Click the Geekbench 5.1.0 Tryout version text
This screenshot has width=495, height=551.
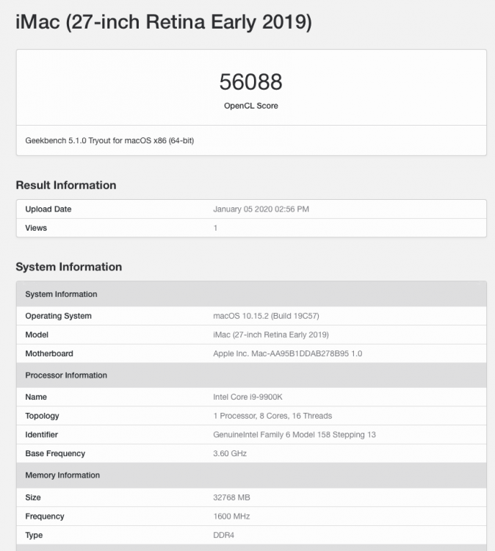coord(109,140)
